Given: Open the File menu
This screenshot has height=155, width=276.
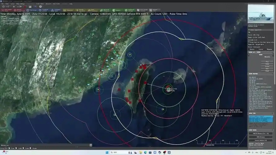Looking at the screenshot, I should (2, 4).
